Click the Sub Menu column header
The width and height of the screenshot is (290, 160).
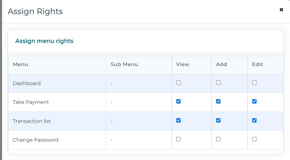click(124, 64)
